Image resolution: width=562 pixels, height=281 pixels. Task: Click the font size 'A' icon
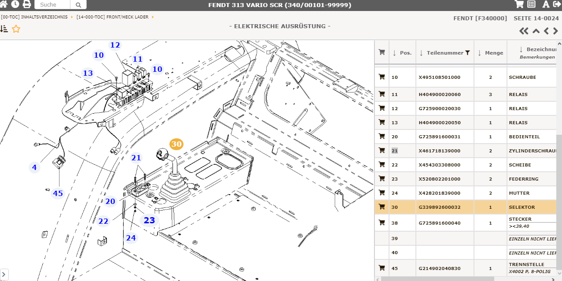(x=546, y=4)
